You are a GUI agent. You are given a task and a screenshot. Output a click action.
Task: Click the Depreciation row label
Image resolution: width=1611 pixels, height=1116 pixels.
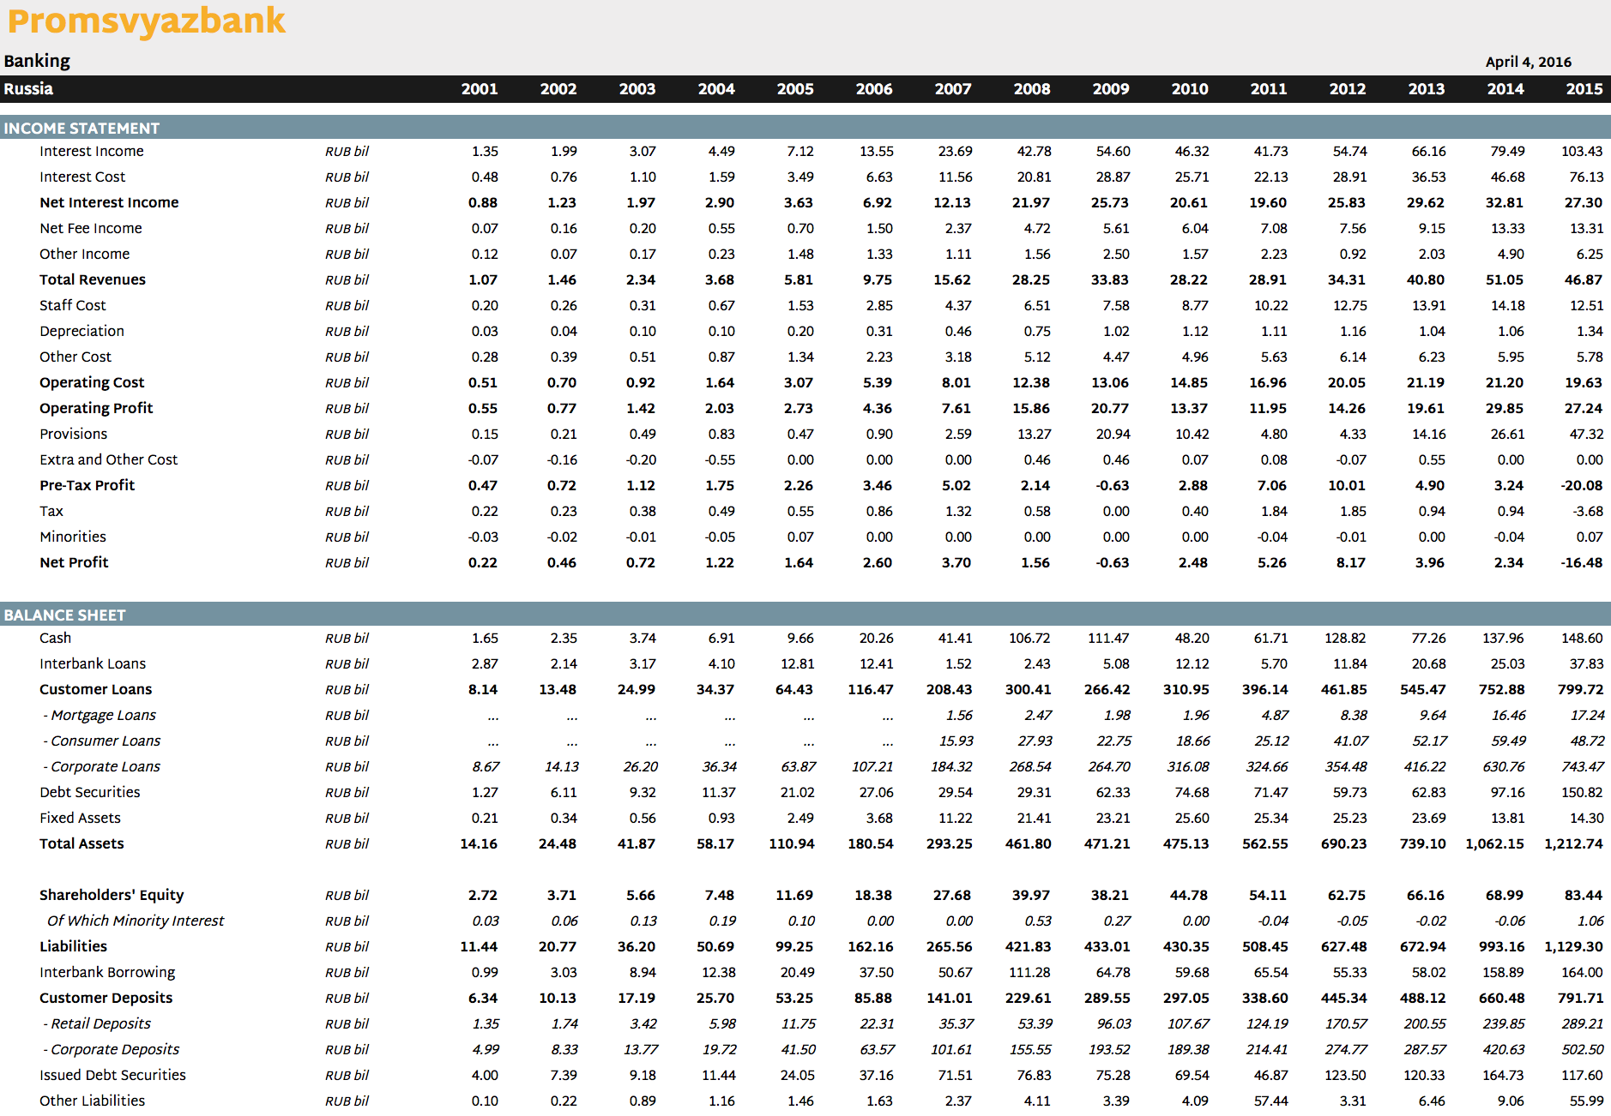[81, 332]
